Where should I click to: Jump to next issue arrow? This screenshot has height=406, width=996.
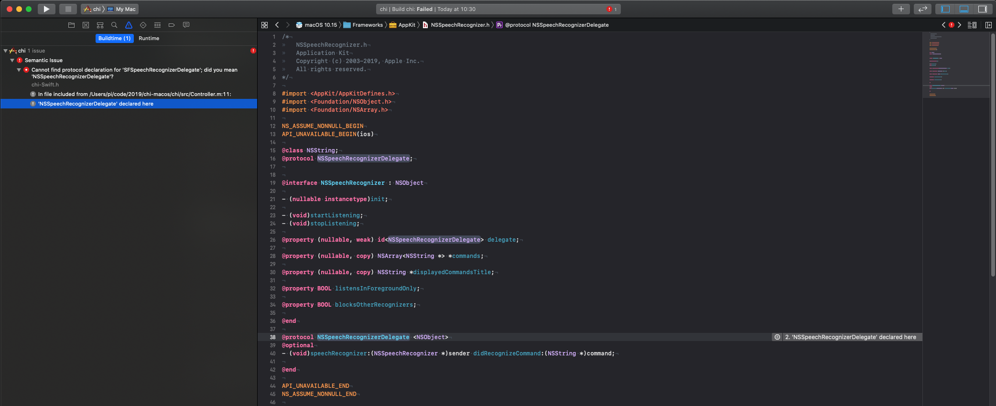959,25
